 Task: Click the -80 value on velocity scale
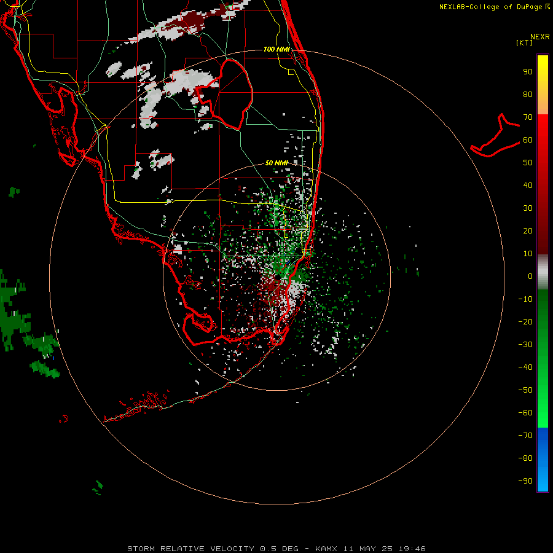click(x=525, y=458)
